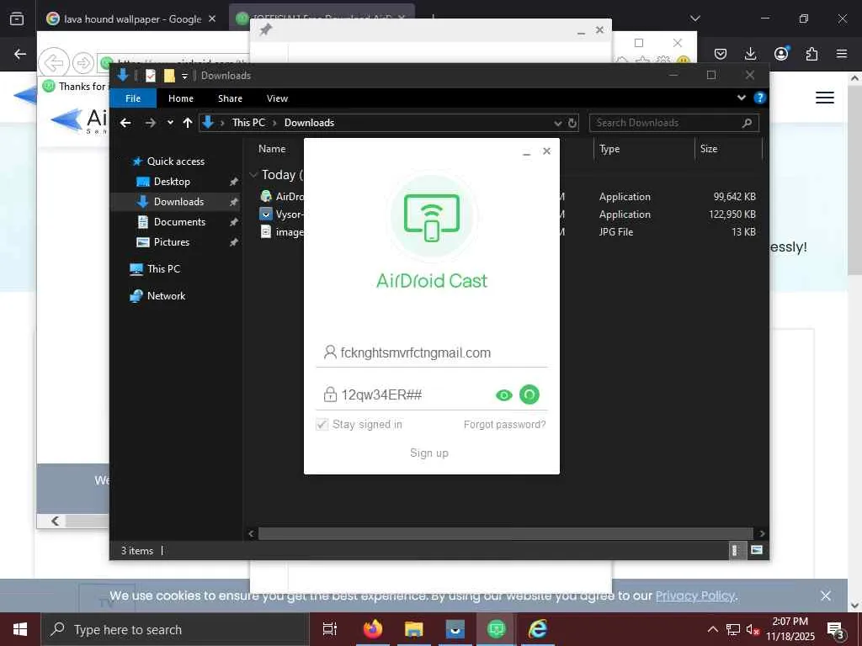The height and width of the screenshot is (646, 862).
Task: Open Privacy Policy link in cookie banner
Action: pyautogui.click(x=694, y=596)
